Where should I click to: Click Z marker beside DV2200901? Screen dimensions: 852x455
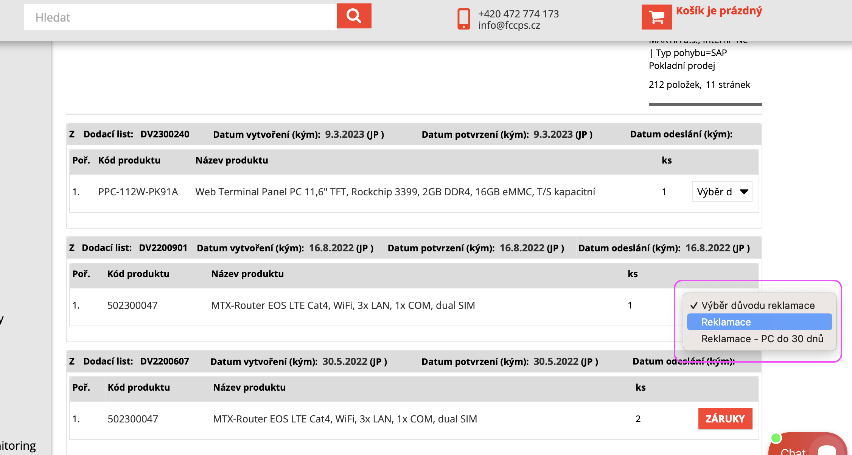[x=72, y=248]
